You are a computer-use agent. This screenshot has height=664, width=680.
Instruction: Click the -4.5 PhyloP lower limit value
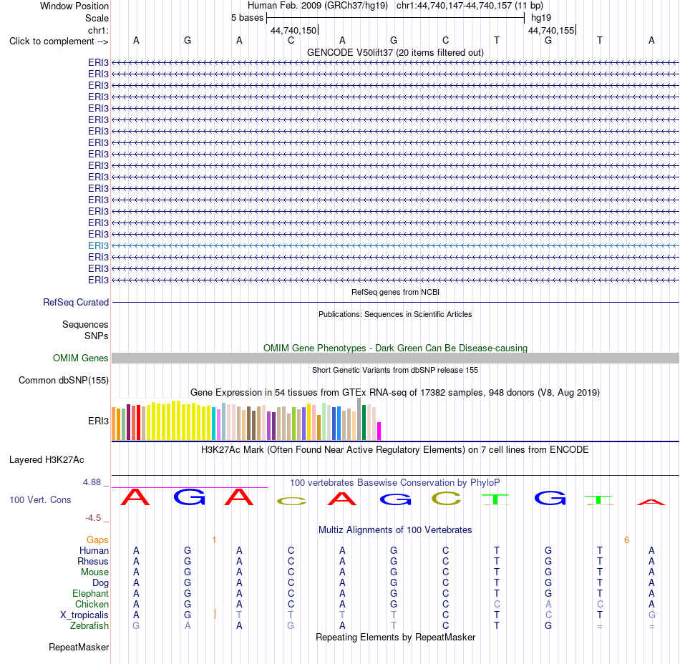pyautogui.click(x=93, y=517)
